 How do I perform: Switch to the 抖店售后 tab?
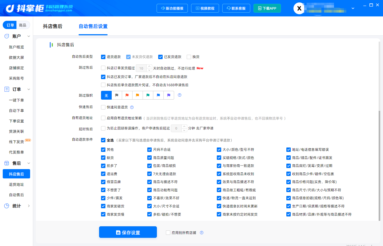(53, 26)
